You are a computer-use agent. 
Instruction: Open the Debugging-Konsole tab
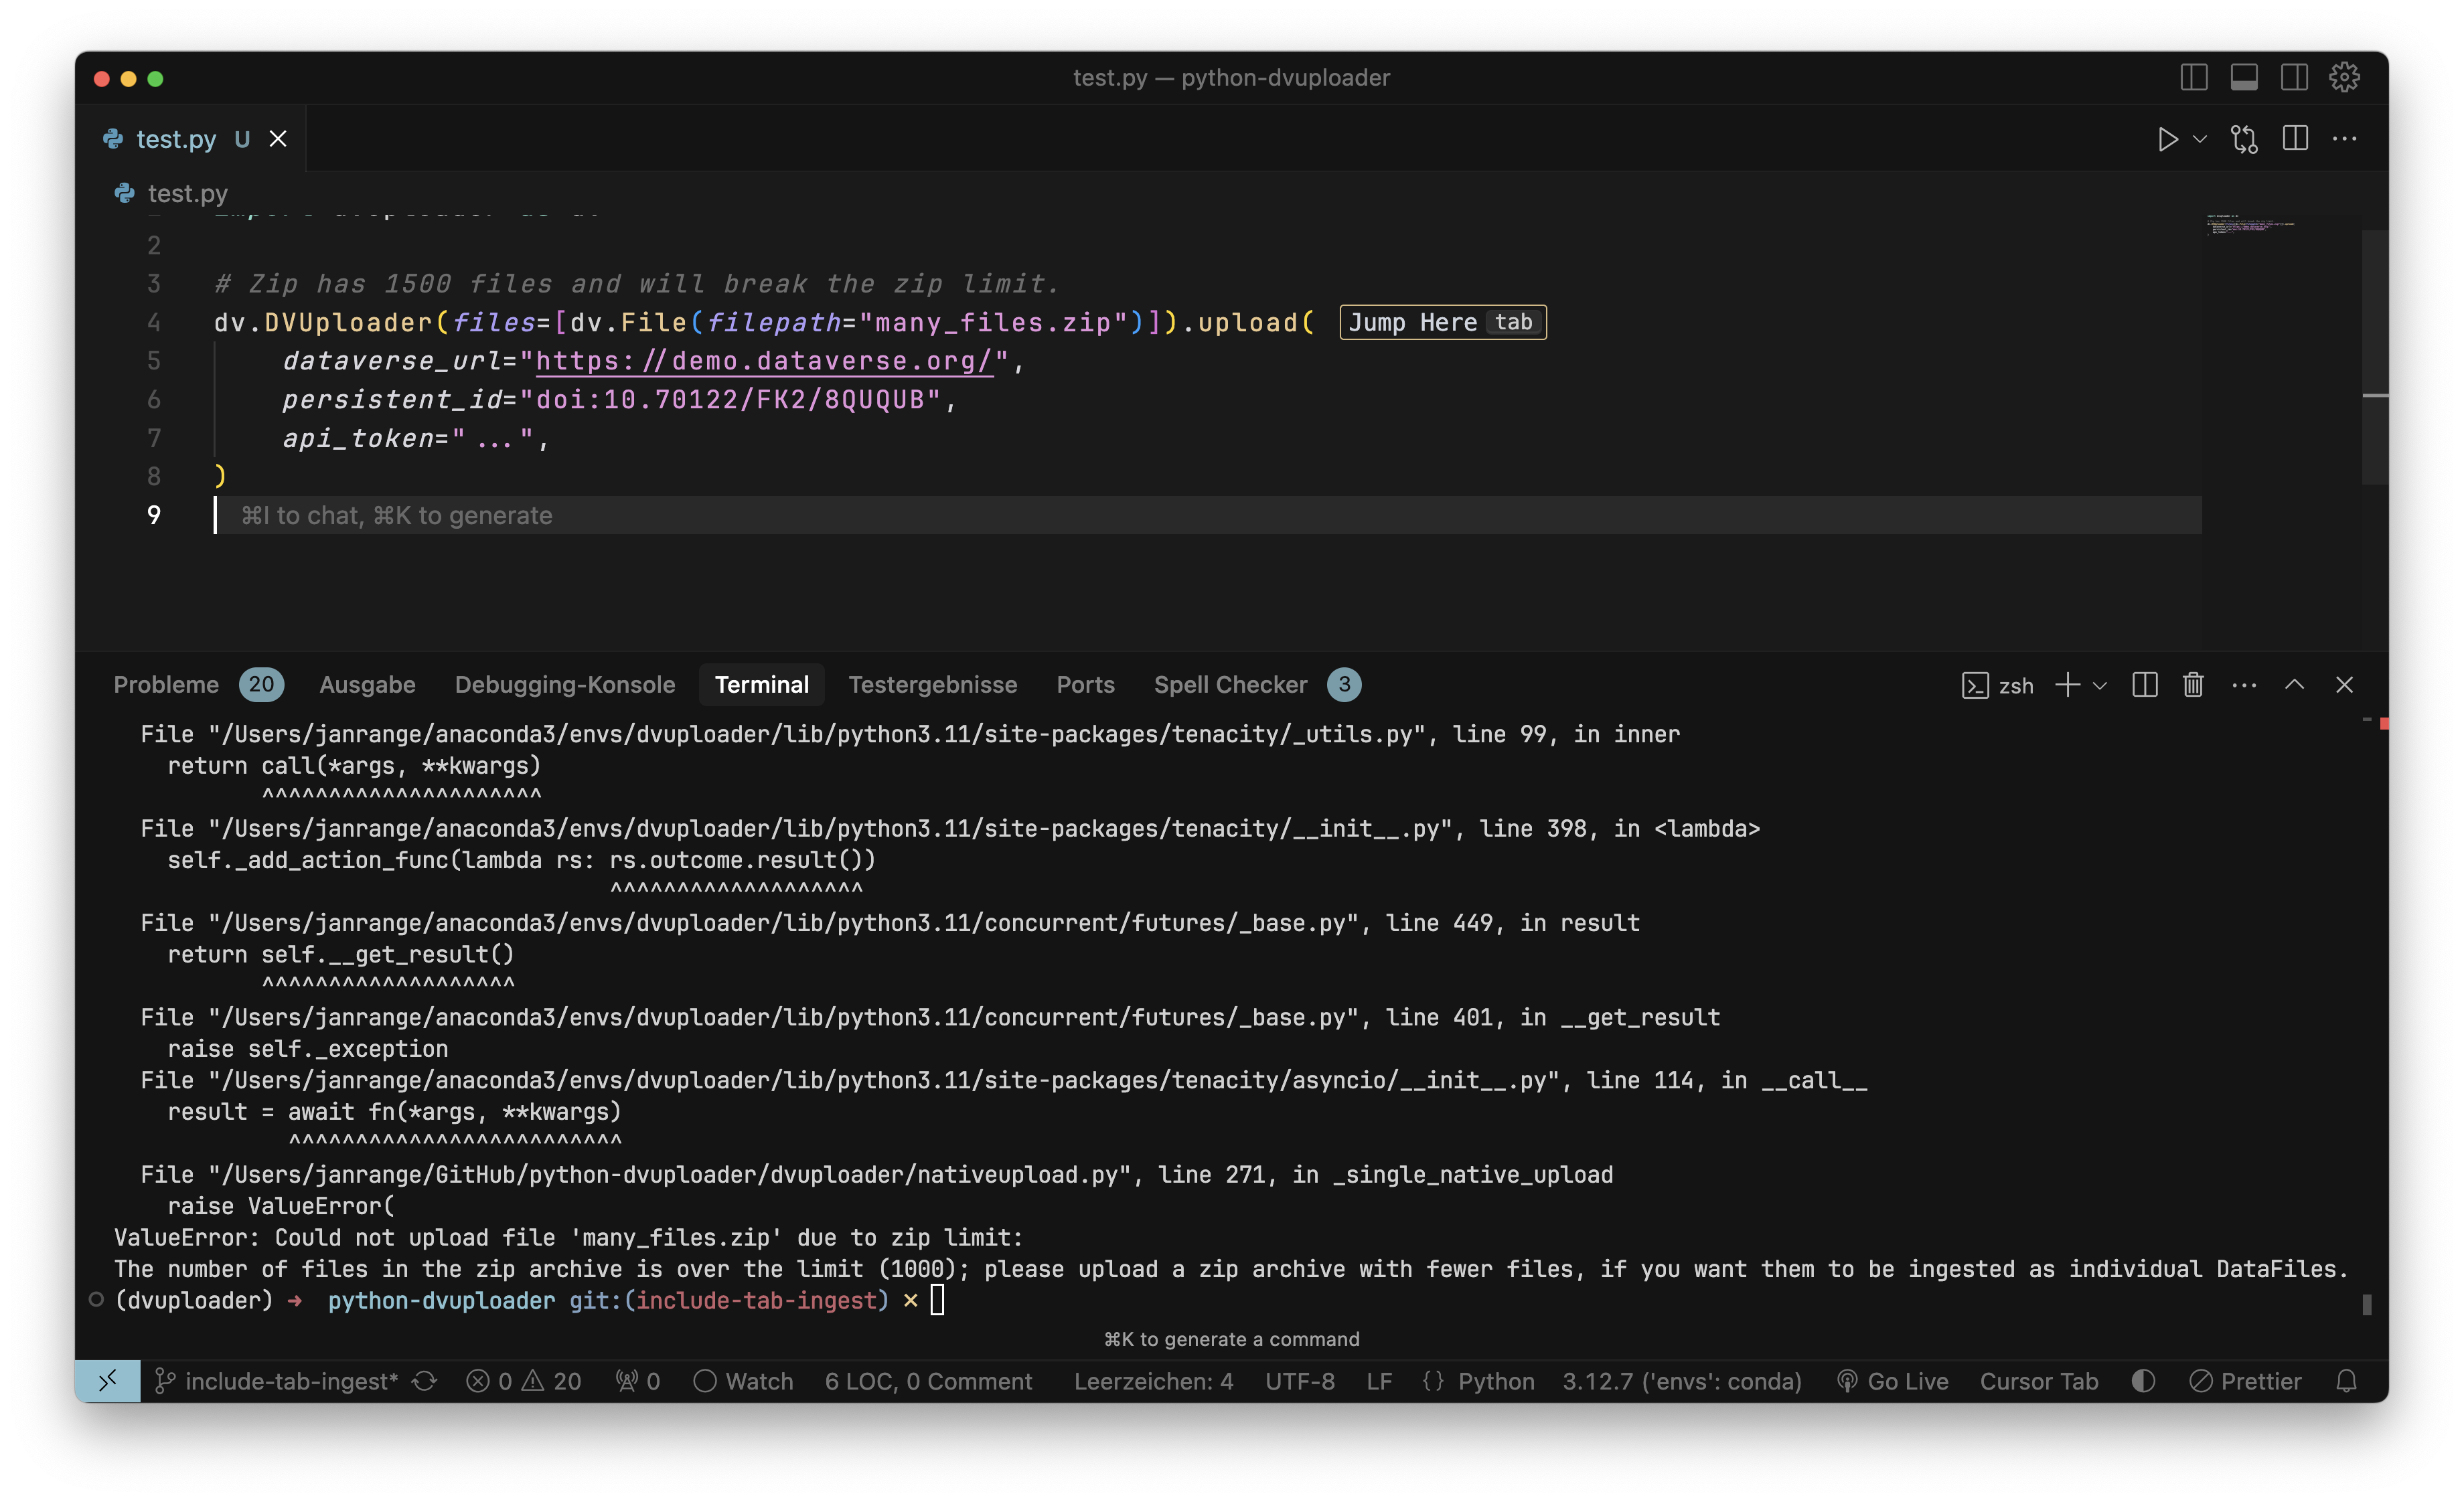[564, 685]
